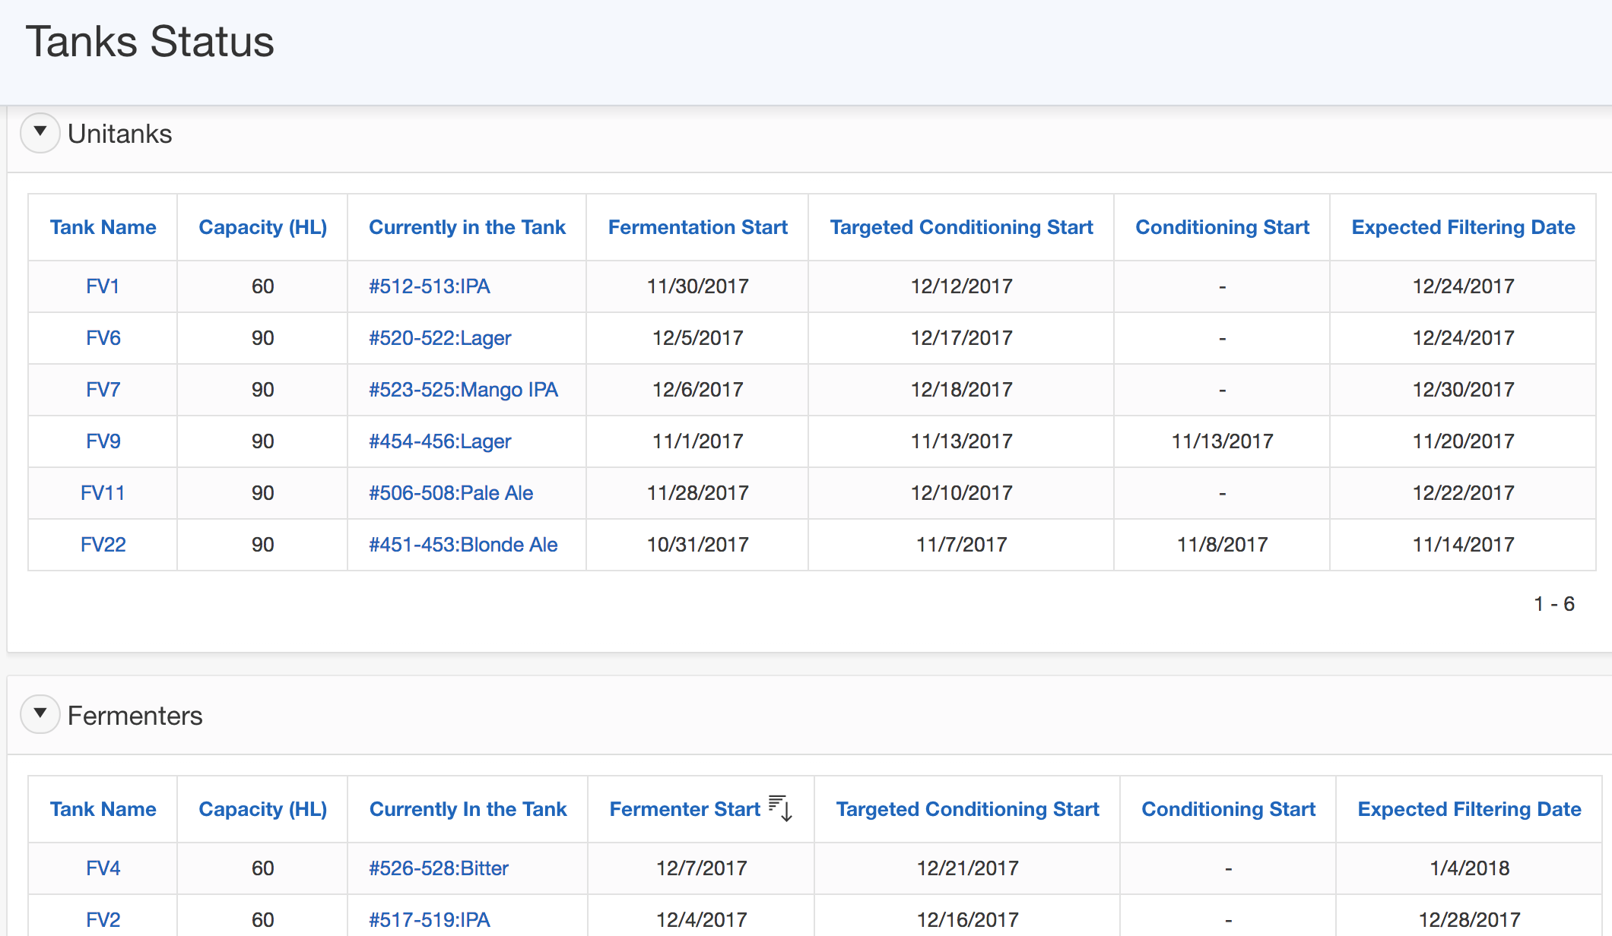Click Fermenters Conditioning Start header
Screen dimensions: 1612x936
pos(1228,809)
